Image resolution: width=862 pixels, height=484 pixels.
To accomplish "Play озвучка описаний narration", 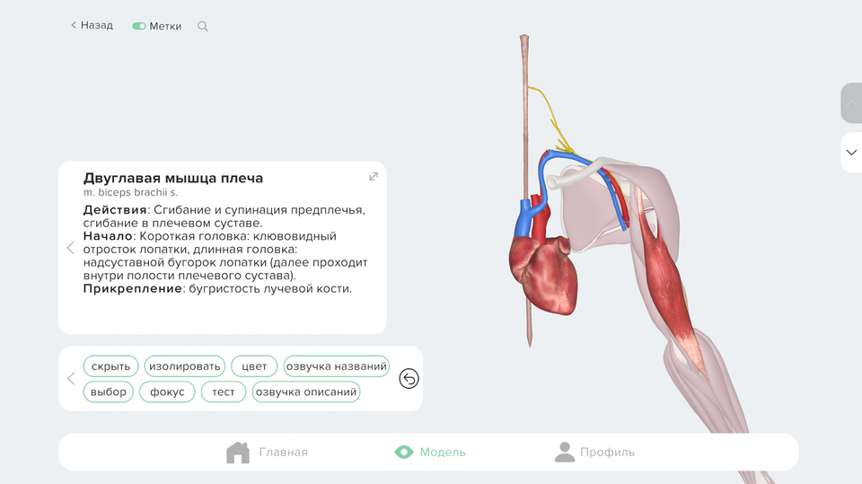I will point(306,392).
